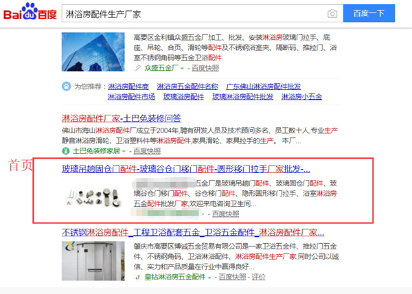Open the 玻璃吊趟固仓门配件 result title
Viewport: 412px width, 294px height.
(x=186, y=169)
